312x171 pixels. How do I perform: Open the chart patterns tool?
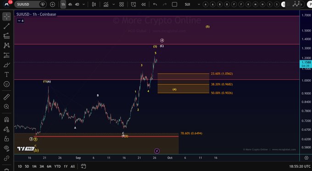[x=6, y=45]
